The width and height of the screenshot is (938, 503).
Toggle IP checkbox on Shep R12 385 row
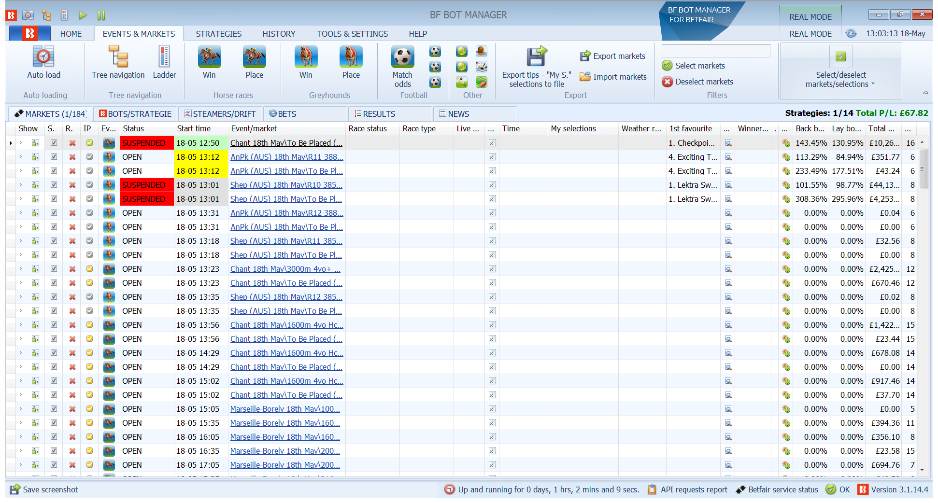point(89,297)
